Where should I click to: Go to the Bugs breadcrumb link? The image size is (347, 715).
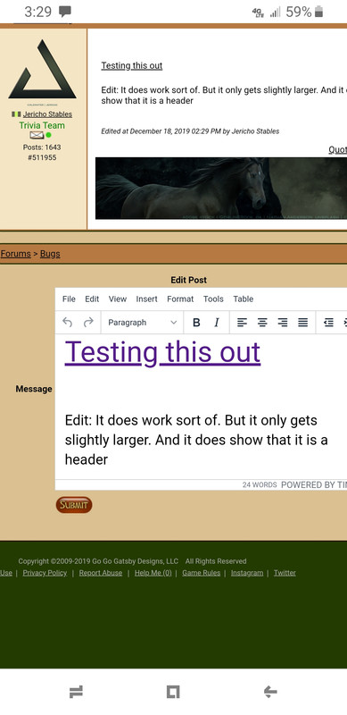point(50,254)
